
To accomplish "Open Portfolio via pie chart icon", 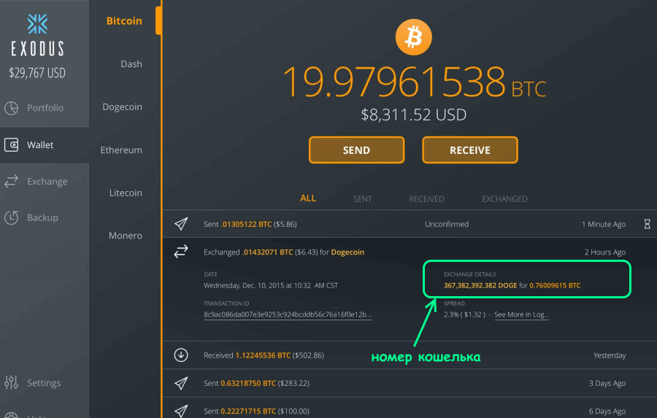I will coord(12,108).
